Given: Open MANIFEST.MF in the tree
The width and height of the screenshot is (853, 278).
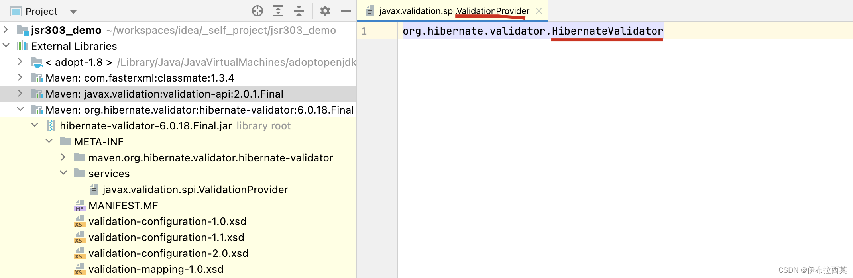Looking at the screenshot, I should (178, 205).
